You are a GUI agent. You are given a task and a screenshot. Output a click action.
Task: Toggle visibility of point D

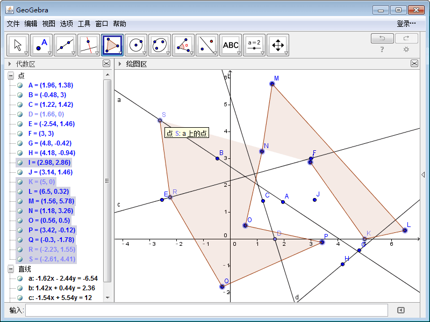[x=20, y=114]
